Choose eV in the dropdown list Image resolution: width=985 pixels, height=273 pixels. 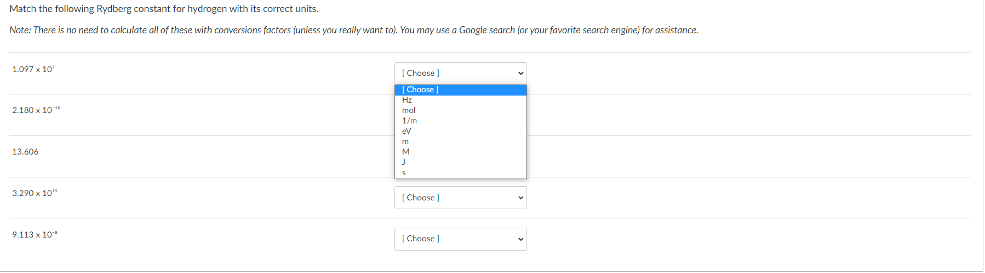[x=406, y=131]
